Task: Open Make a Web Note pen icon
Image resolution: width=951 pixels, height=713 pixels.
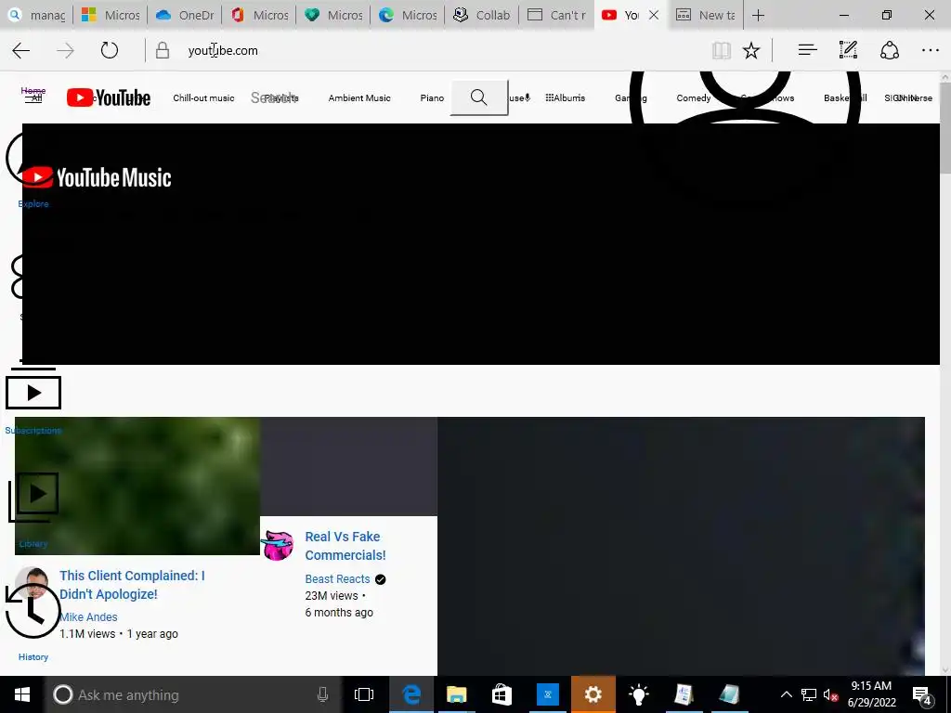Action: (x=848, y=50)
